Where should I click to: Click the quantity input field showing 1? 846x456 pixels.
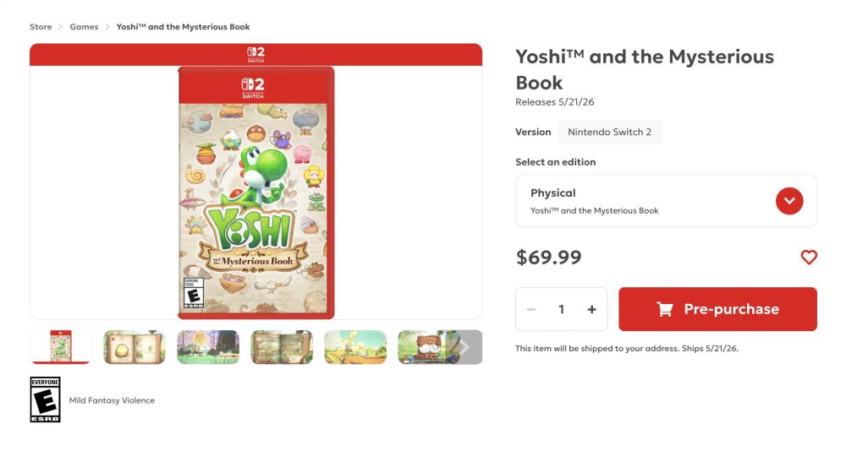point(561,309)
